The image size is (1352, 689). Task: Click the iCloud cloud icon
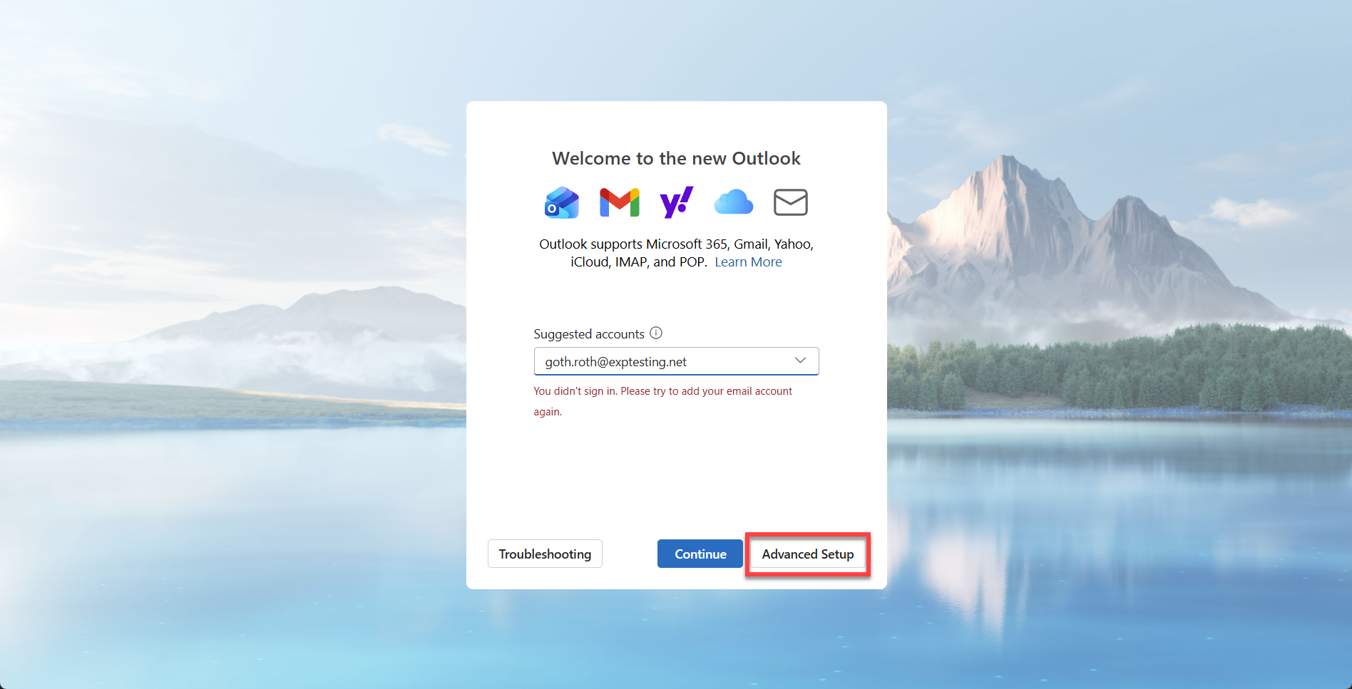pos(733,202)
